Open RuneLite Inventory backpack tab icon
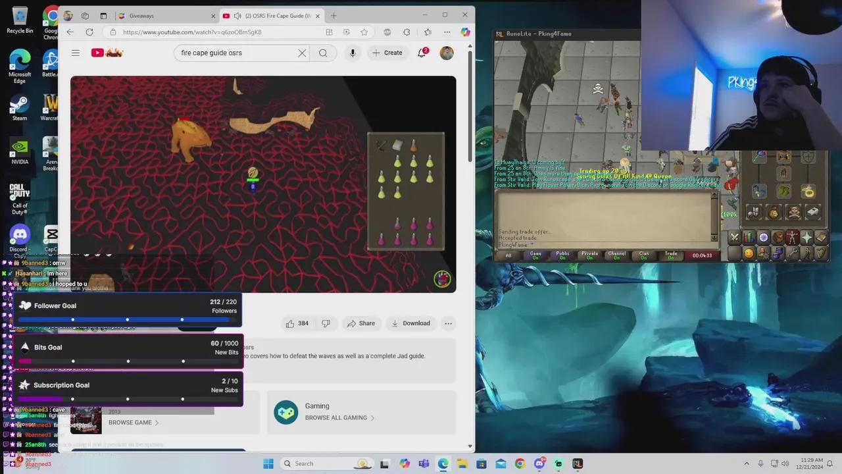Screen dimensions: 842x474 click(x=778, y=238)
